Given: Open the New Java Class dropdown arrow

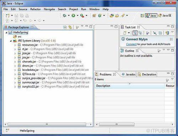Looking at the screenshot, I should point(104,16).
